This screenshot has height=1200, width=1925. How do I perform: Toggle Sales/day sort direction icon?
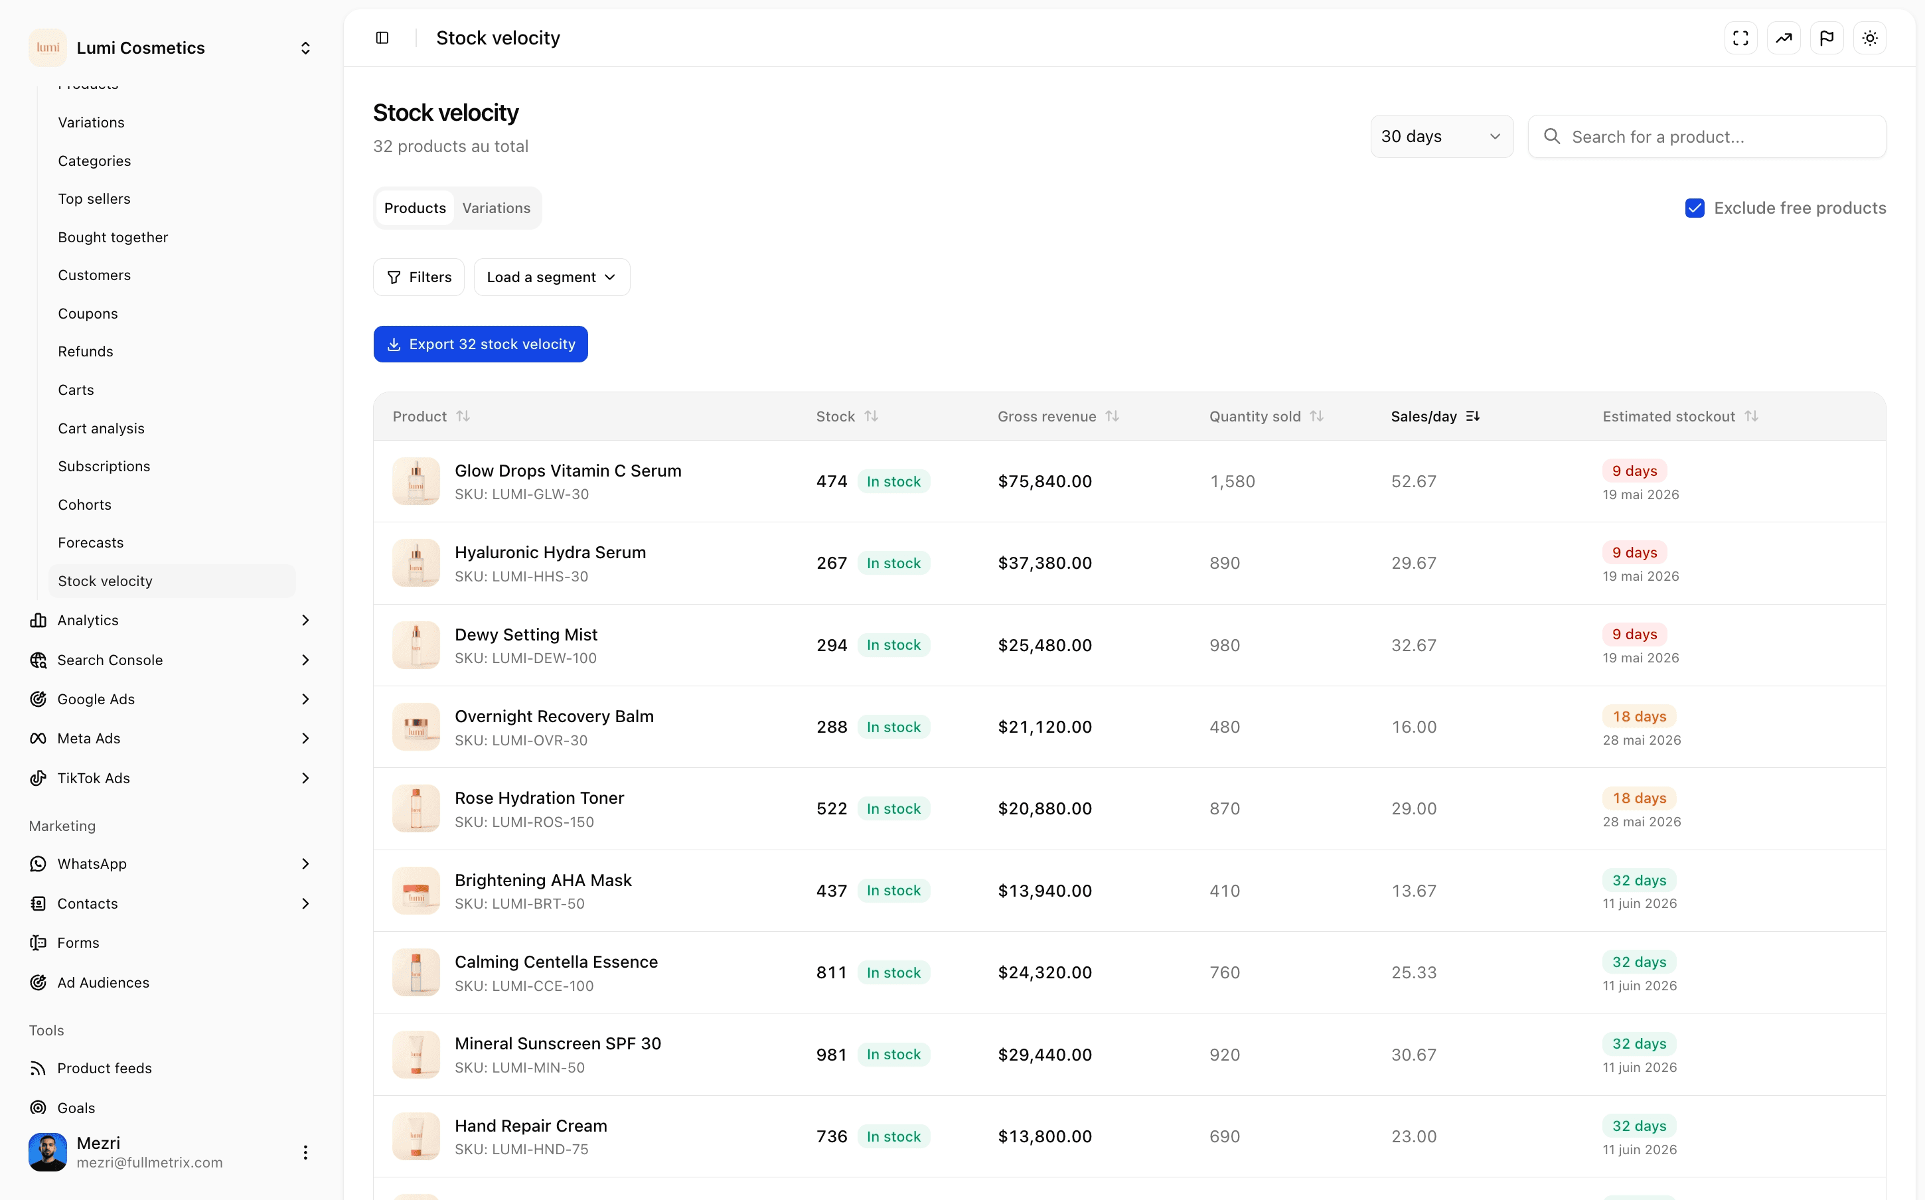click(x=1474, y=417)
